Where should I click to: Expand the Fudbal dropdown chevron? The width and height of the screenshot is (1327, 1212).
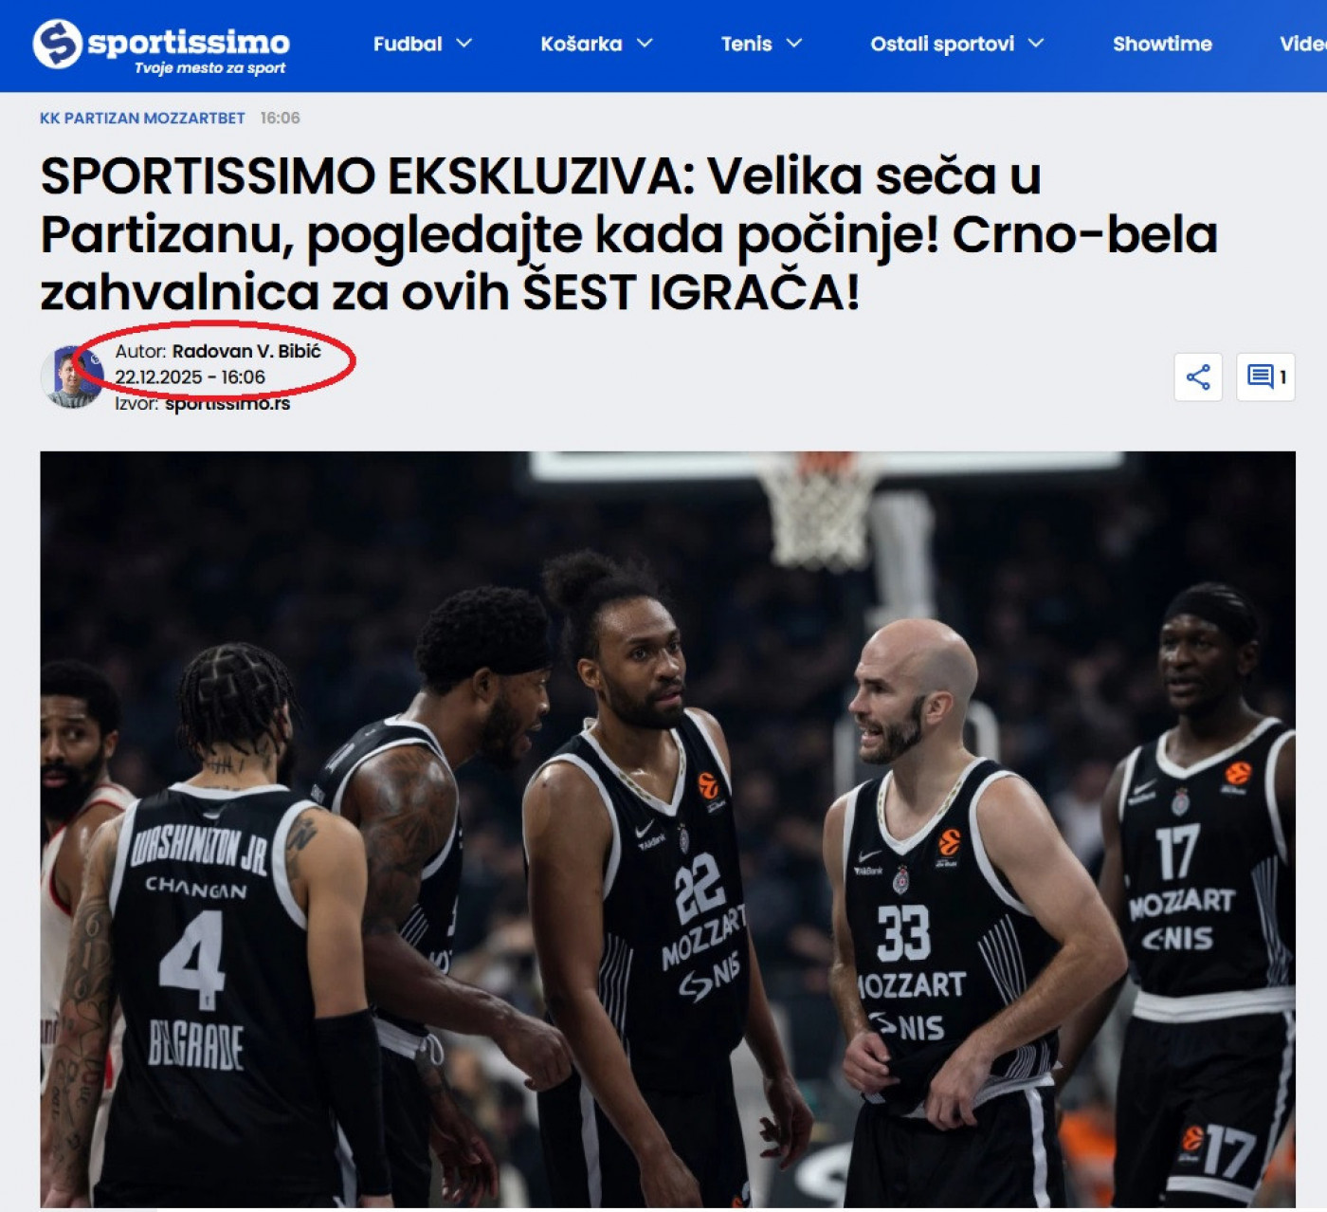[x=464, y=44]
